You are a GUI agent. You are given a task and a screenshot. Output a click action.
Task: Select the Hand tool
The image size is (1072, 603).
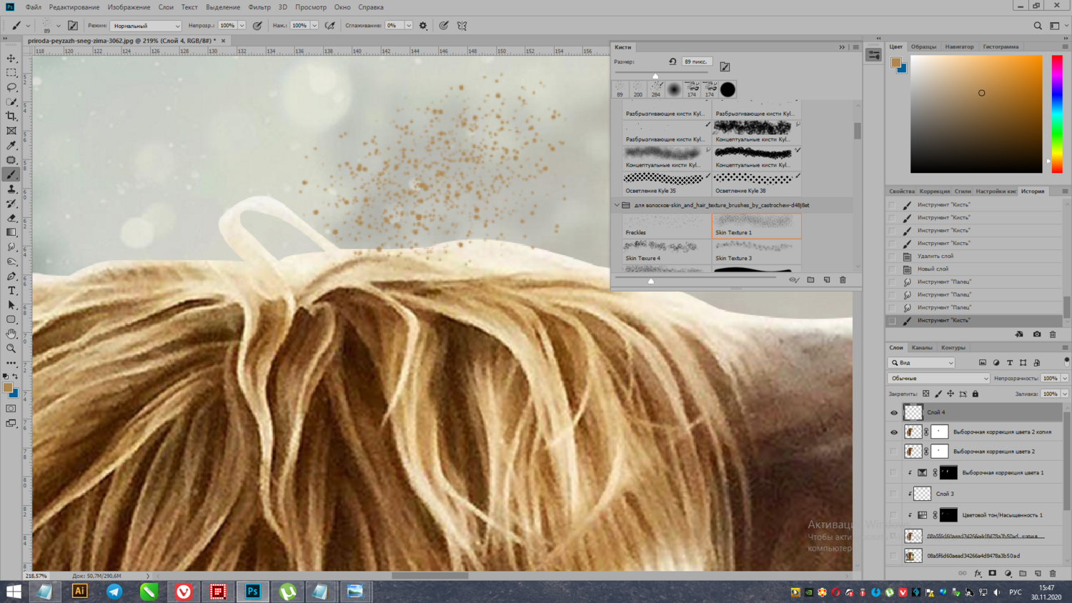point(11,334)
